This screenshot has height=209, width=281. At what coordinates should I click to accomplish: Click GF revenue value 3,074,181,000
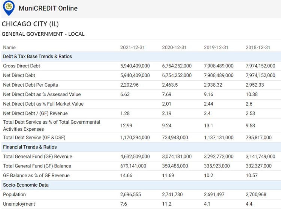click(177, 157)
